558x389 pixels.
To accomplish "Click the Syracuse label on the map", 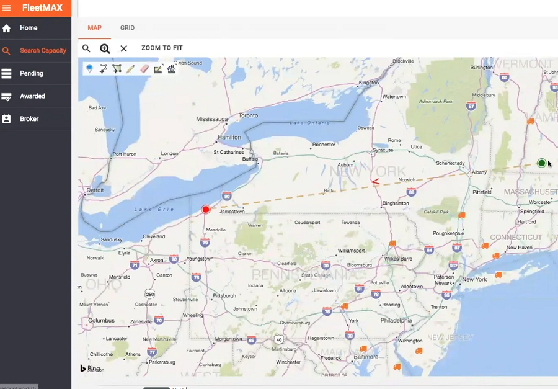I will (383, 150).
